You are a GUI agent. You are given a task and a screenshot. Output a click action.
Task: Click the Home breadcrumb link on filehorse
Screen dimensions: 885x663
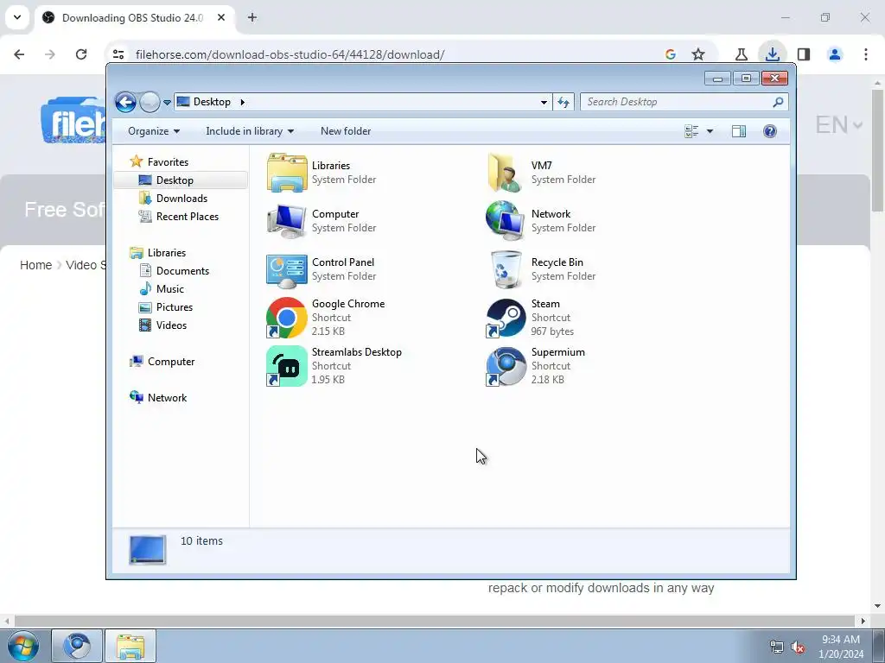point(35,265)
